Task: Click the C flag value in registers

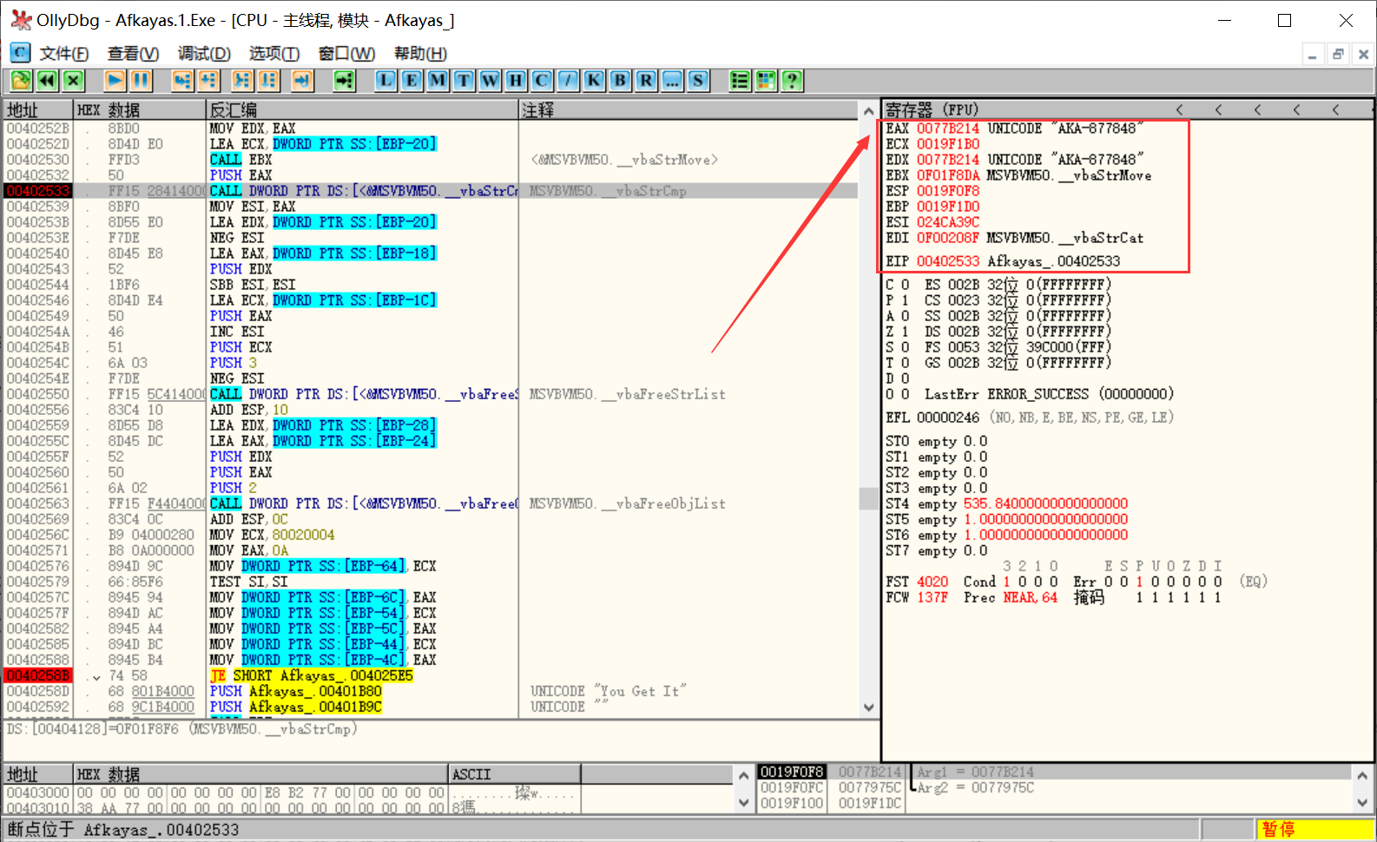Action: [905, 285]
